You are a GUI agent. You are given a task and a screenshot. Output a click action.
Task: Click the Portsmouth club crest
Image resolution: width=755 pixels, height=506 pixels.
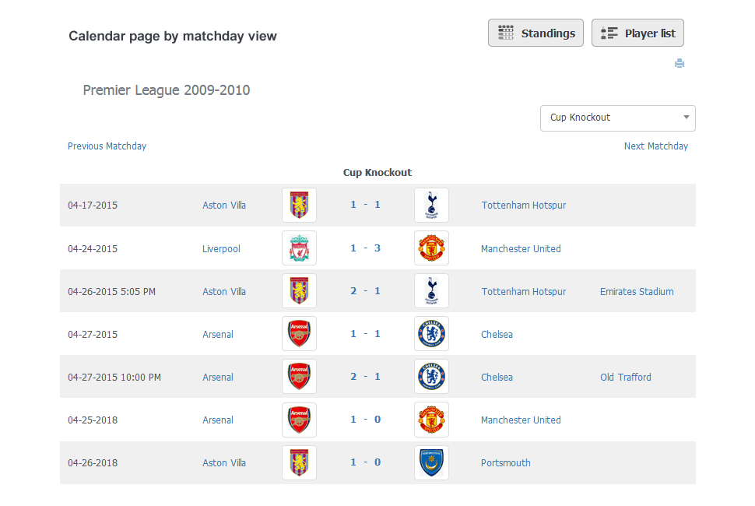click(431, 462)
